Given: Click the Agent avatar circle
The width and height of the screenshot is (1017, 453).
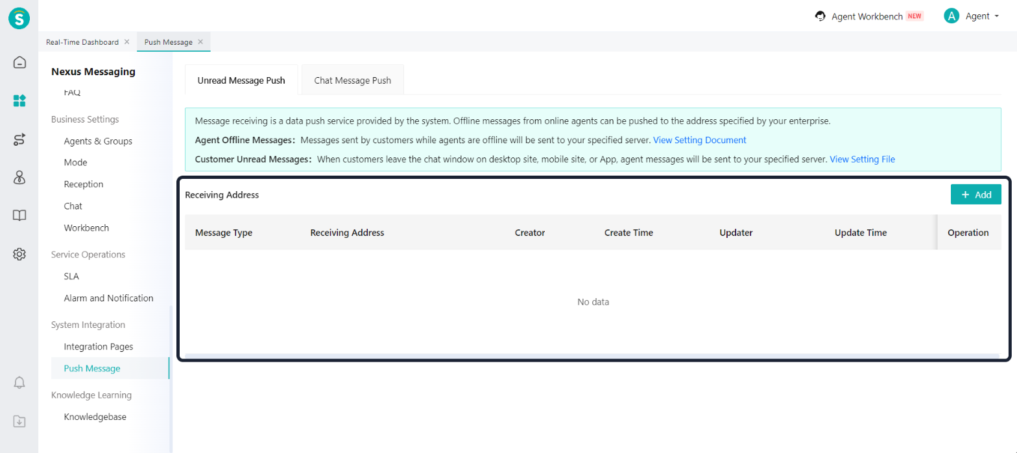Looking at the screenshot, I should coord(951,16).
